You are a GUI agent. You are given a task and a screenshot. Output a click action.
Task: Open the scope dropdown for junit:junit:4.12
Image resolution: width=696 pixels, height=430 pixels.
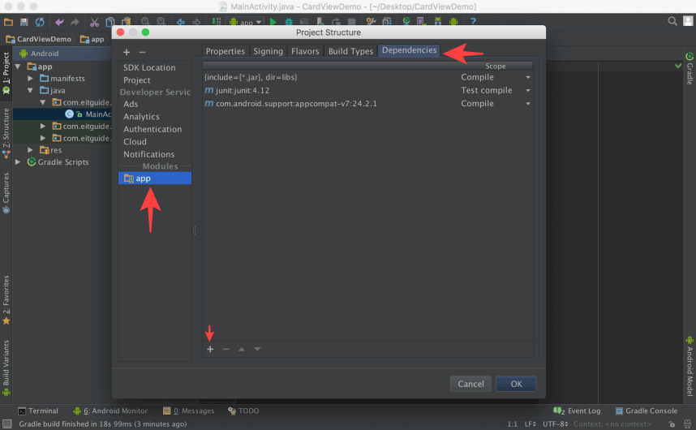[528, 91]
